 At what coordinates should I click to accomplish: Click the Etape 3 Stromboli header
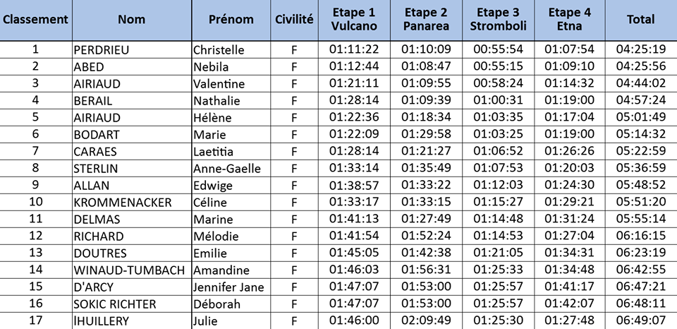498,20
